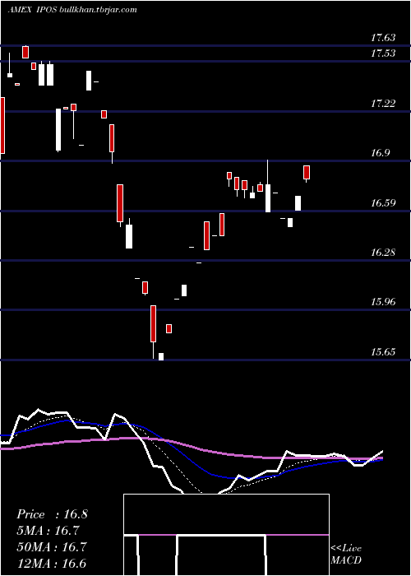Click the <<Live MACD label
This screenshot has width=411, height=576.
pyautogui.click(x=346, y=555)
